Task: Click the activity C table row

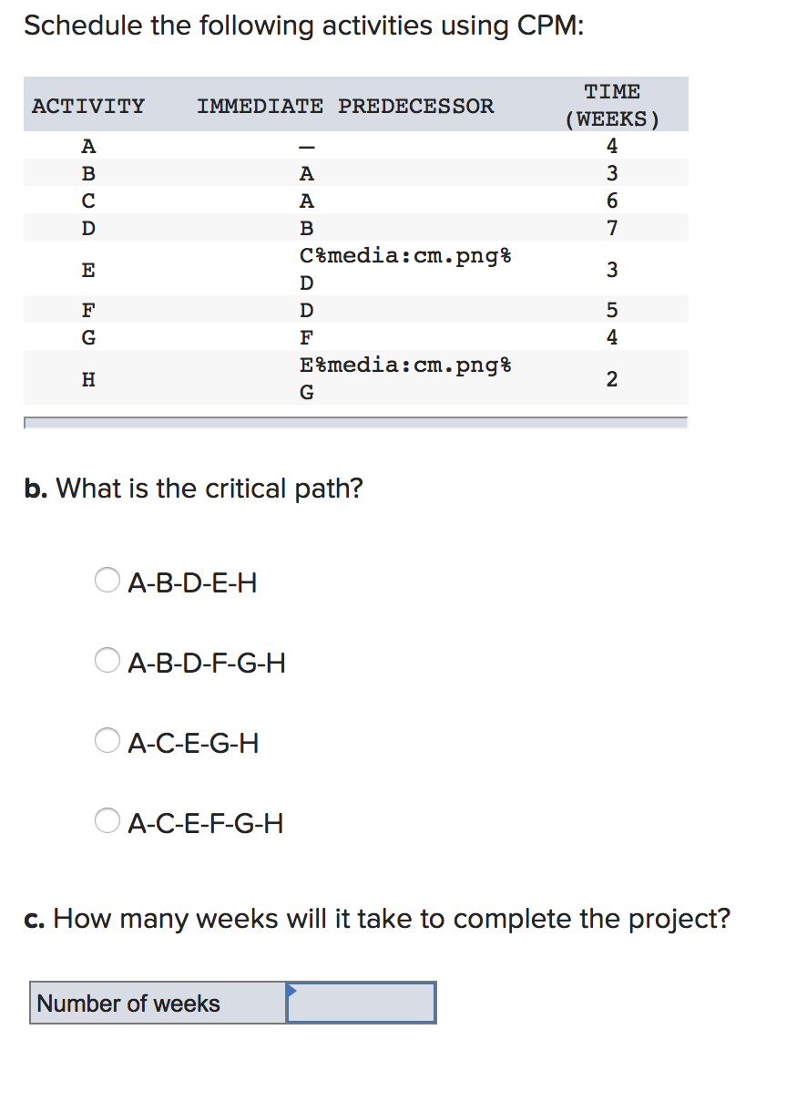Action: pyautogui.click(x=273, y=200)
